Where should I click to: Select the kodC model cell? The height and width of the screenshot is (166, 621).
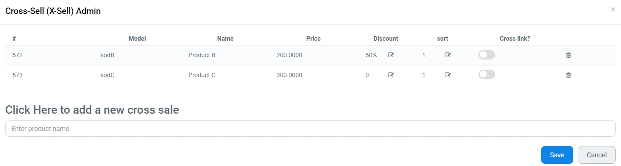107,75
